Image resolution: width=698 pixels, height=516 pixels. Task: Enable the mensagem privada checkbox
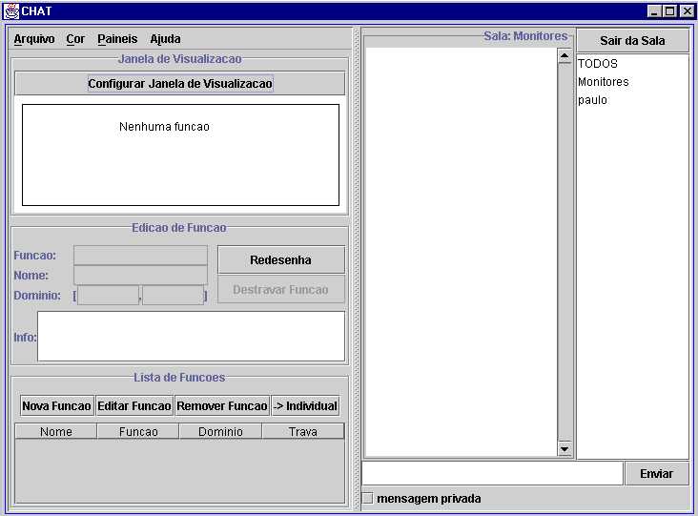[368, 498]
